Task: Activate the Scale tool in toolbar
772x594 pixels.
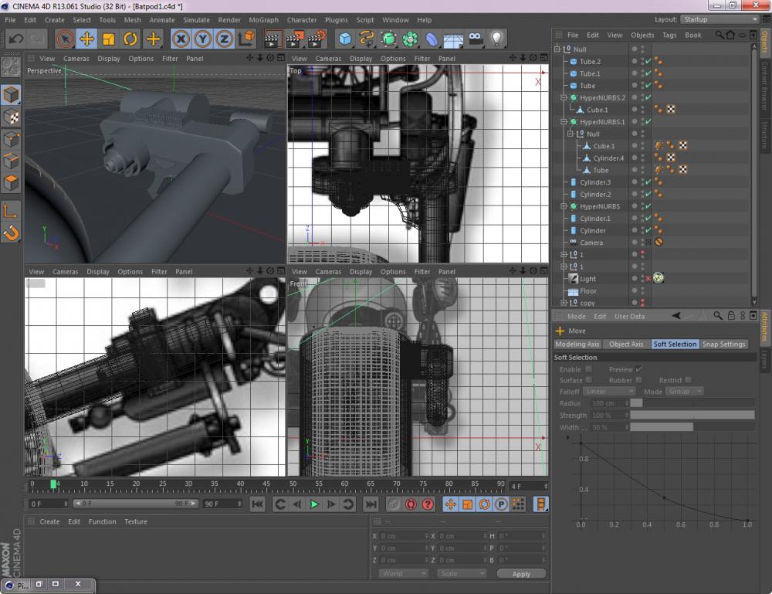Action: coord(108,39)
